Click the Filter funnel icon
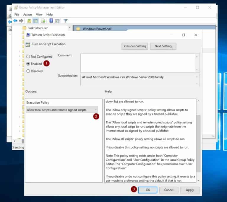The width and height of the screenshot is (227, 202). pos(65,21)
